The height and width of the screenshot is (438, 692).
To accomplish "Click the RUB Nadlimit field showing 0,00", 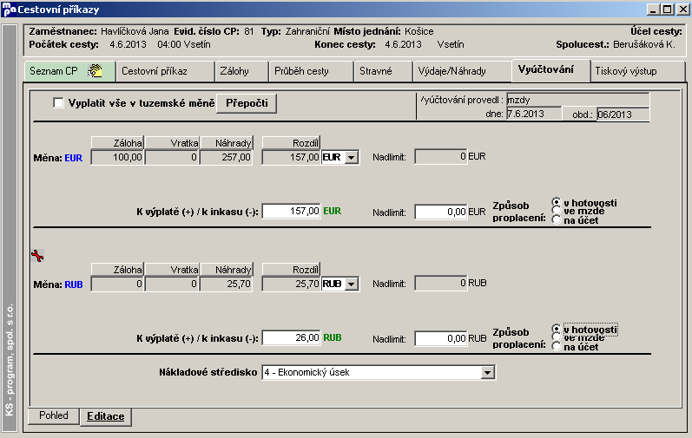I will 441,338.
